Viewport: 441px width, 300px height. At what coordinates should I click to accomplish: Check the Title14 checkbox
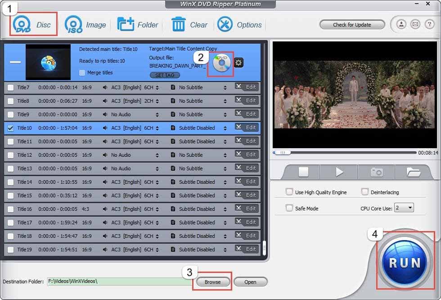pos(11,182)
